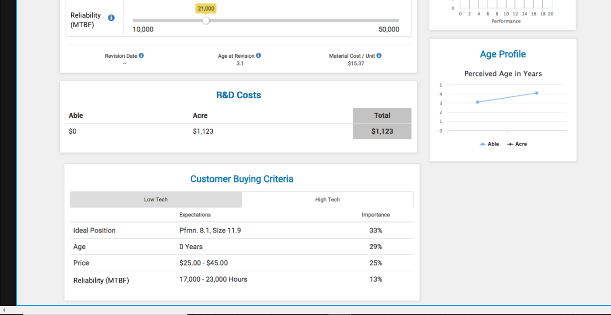Select the Acre R&D cost value $1,123
The height and width of the screenshot is (315, 611).
(203, 131)
